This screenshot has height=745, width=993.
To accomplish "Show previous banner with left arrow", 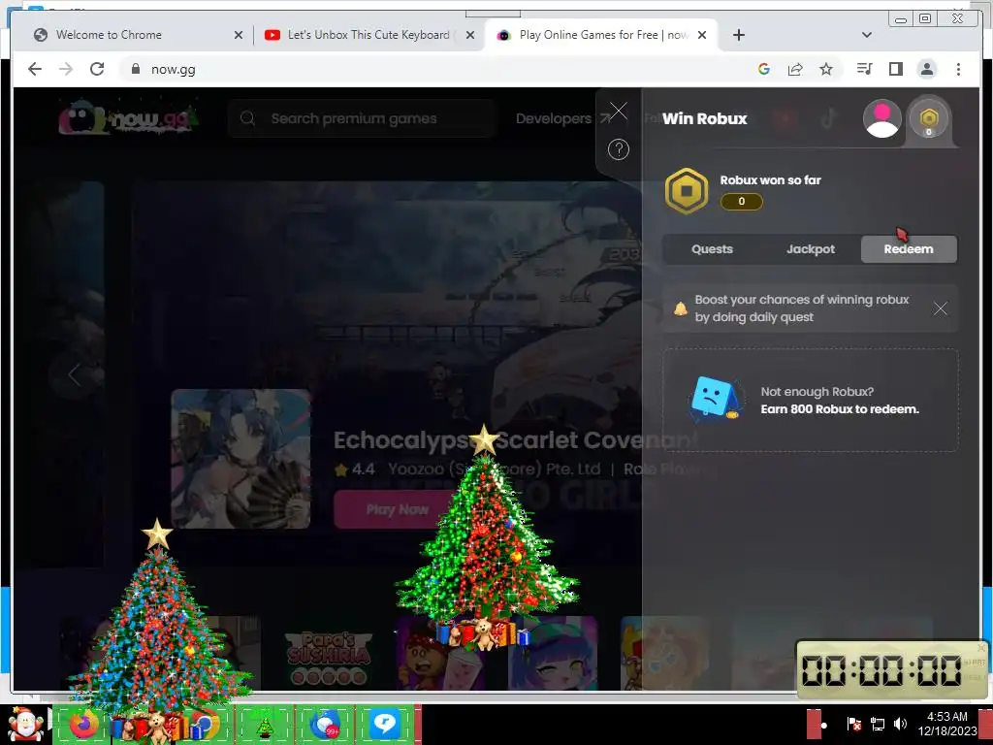I will (75, 374).
